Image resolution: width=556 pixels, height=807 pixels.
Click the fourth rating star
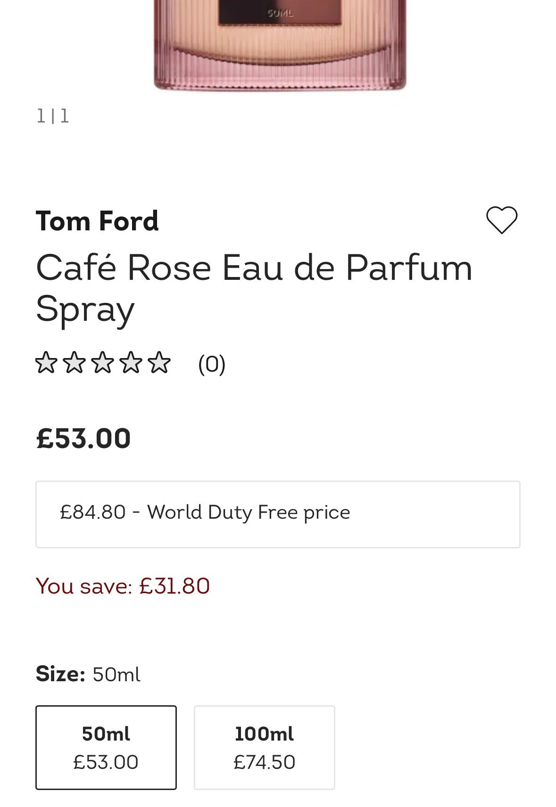pos(131,363)
